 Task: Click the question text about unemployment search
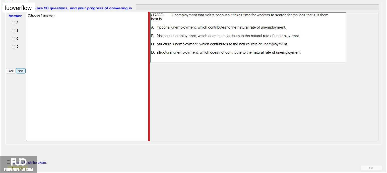pyautogui.click(x=240, y=17)
